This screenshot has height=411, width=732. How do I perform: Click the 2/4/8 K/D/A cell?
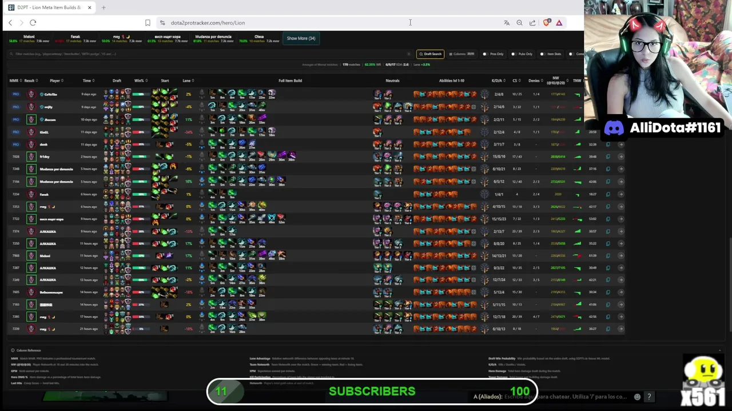click(499, 94)
